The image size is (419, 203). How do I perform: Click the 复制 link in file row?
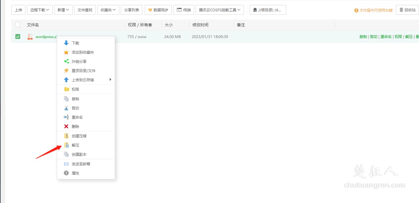(x=363, y=37)
